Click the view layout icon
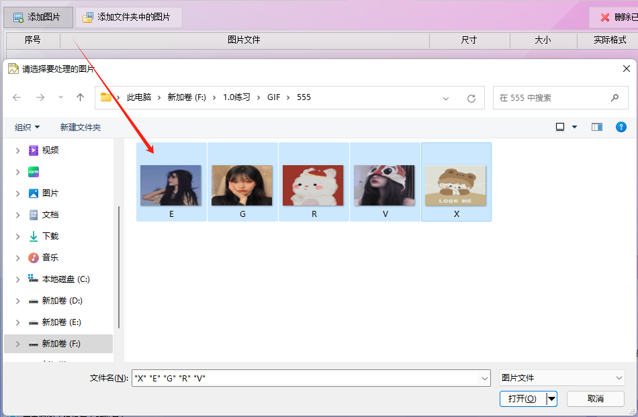The height and width of the screenshot is (417, 638). tap(560, 127)
